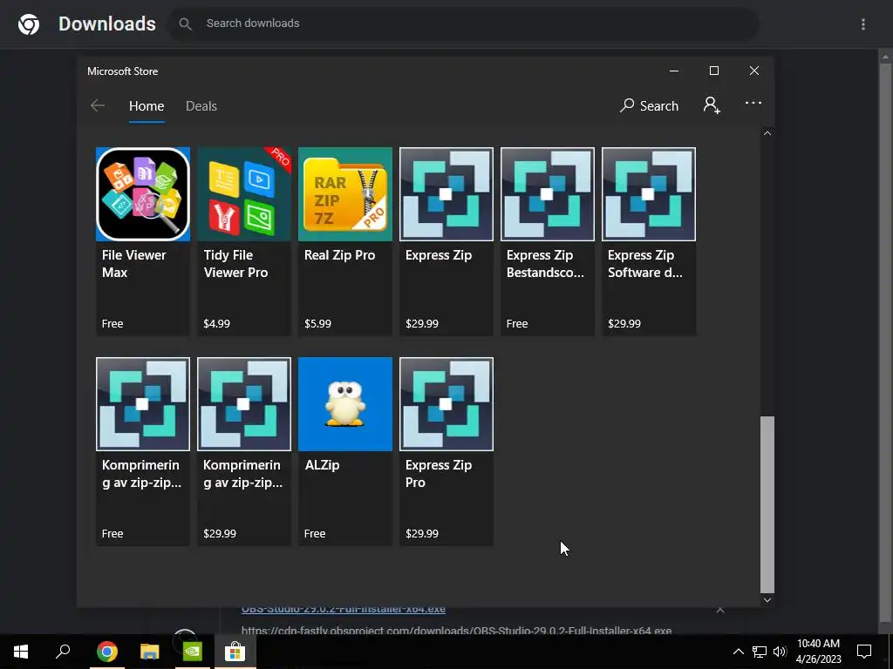Click the Express Zip Bestandsco... title
The height and width of the screenshot is (669, 893).
point(545,263)
